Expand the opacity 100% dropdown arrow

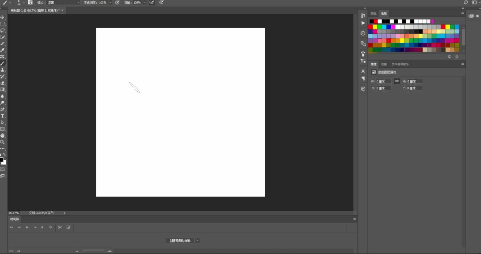110,3
